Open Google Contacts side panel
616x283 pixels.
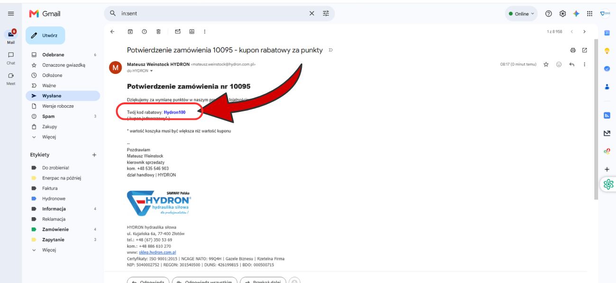(607, 87)
